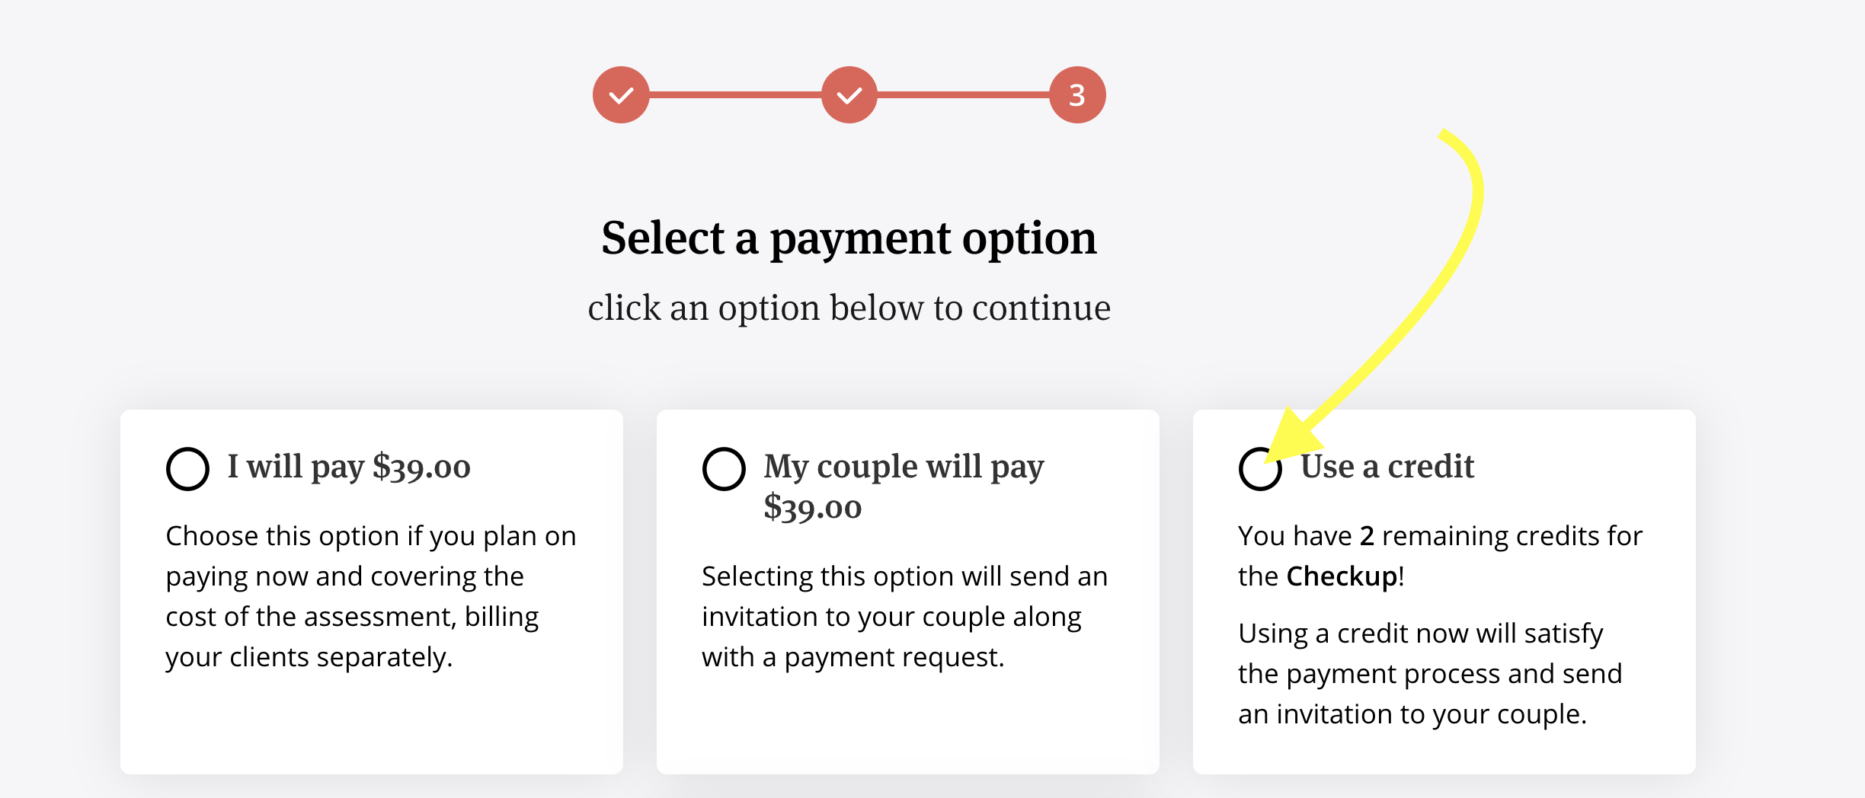Click the "Select a payment option" title
1865x798 pixels.
(849, 238)
